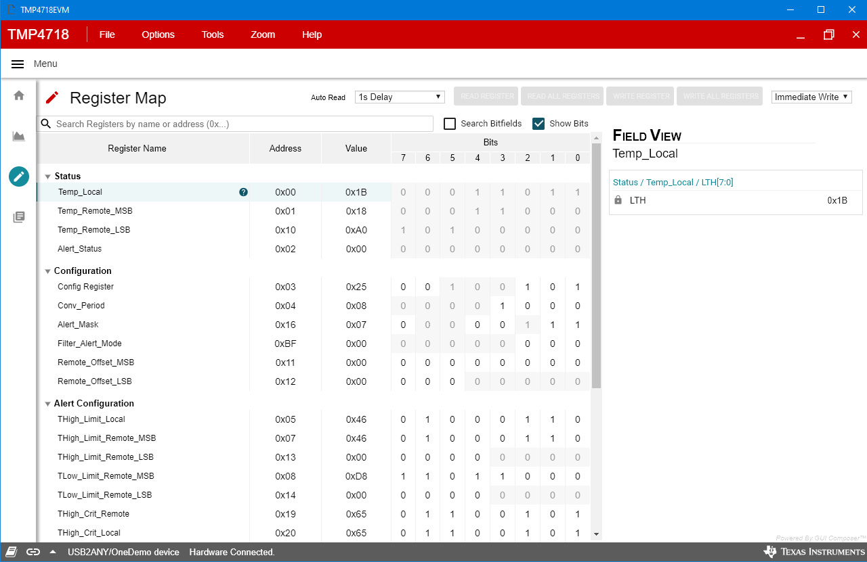This screenshot has width=867, height=562.
Task: Collapse the Configuration register group
Action: click(48, 271)
